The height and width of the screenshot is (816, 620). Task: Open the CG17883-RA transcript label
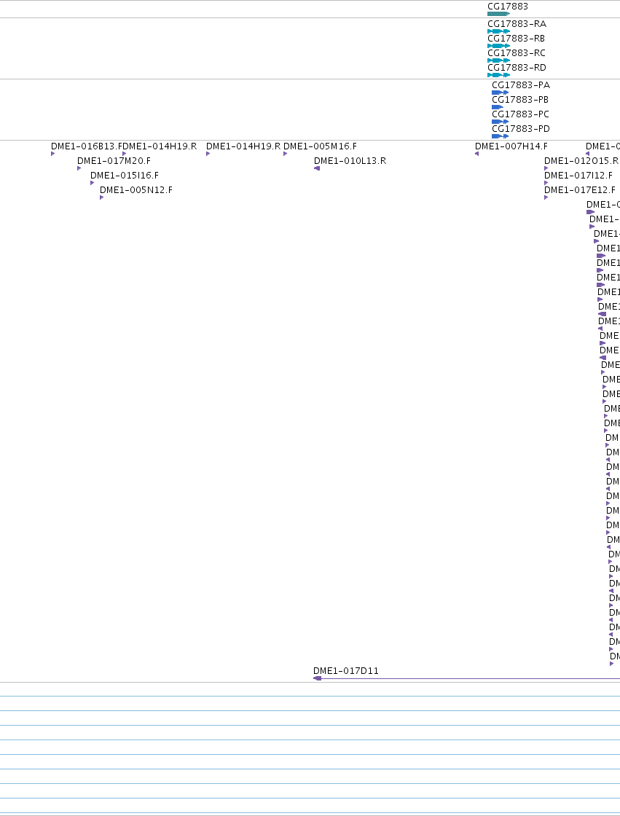(x=517, y=24)
